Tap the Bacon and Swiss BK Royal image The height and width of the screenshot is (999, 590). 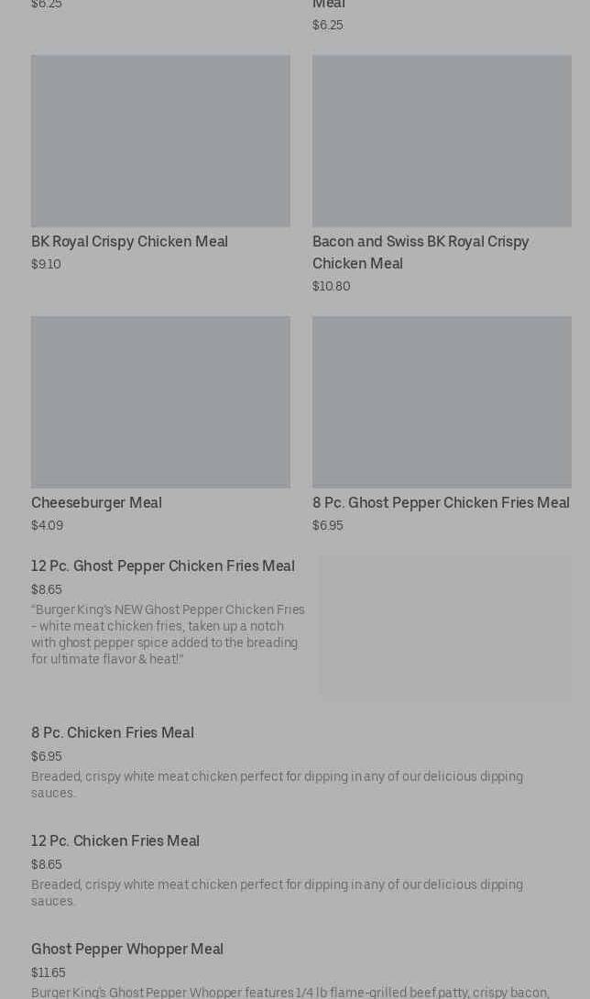click(x=442, y=140)
